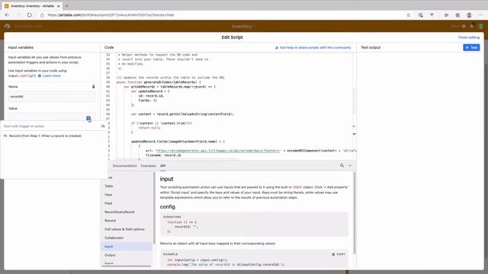Click the generateQrCodes function line in code
The height and width of the screenshot is (274, 488).
tap(159, 82)
